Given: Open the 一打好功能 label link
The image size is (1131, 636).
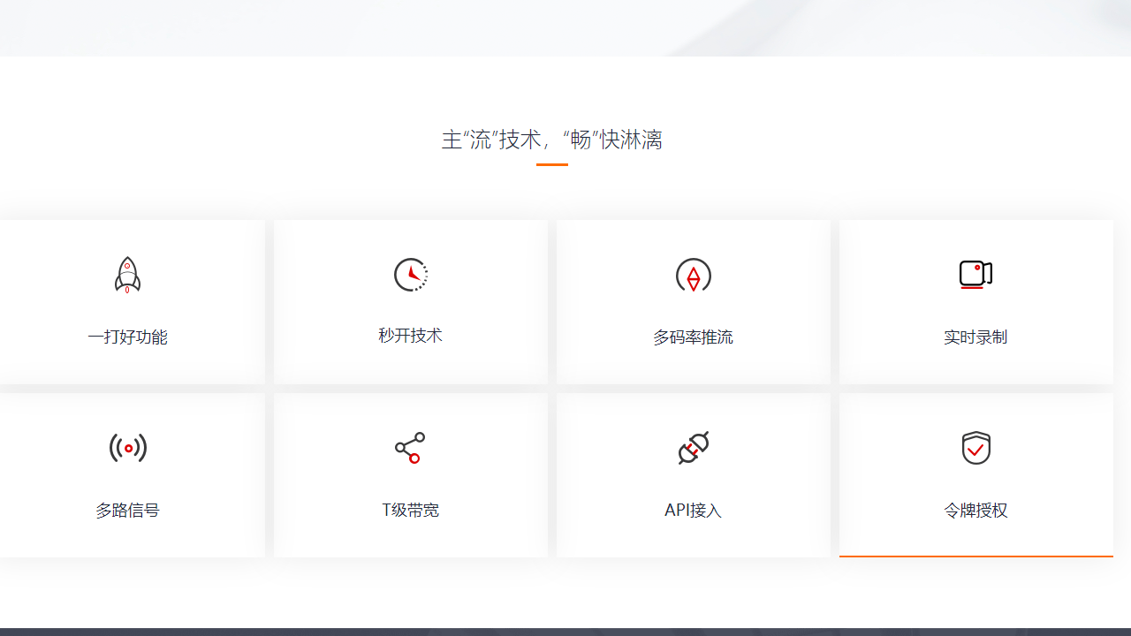Looking at the screenshot, I should 127,337.
